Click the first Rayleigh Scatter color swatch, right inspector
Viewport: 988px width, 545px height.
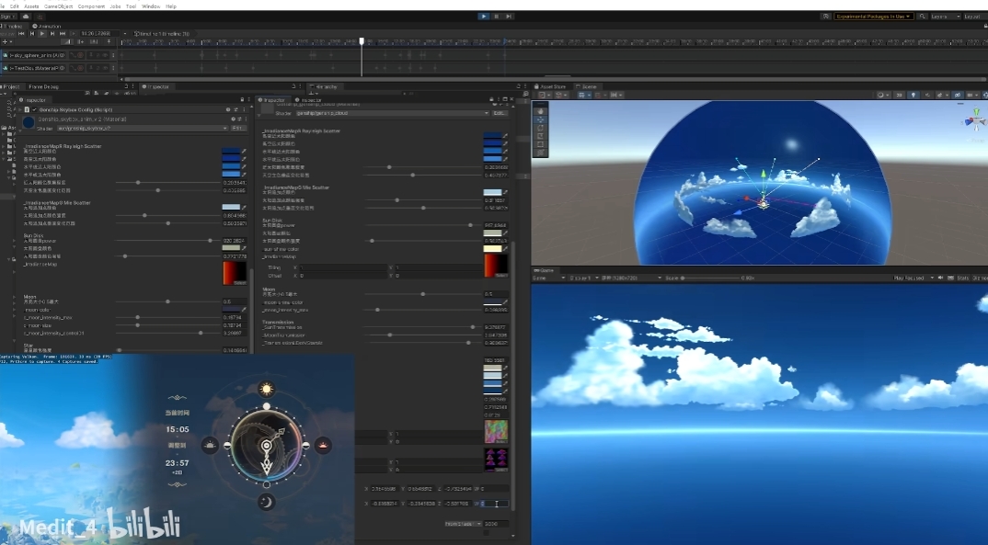tap(492, 136)
